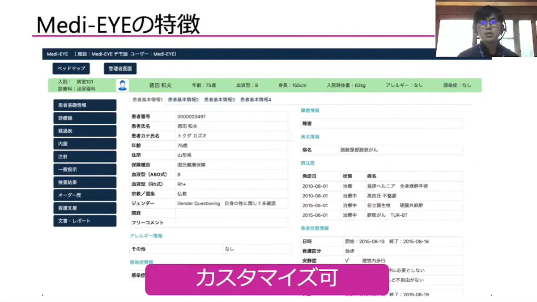
Task: Open the 診療録 sidebar item
Action: (85, 117)
